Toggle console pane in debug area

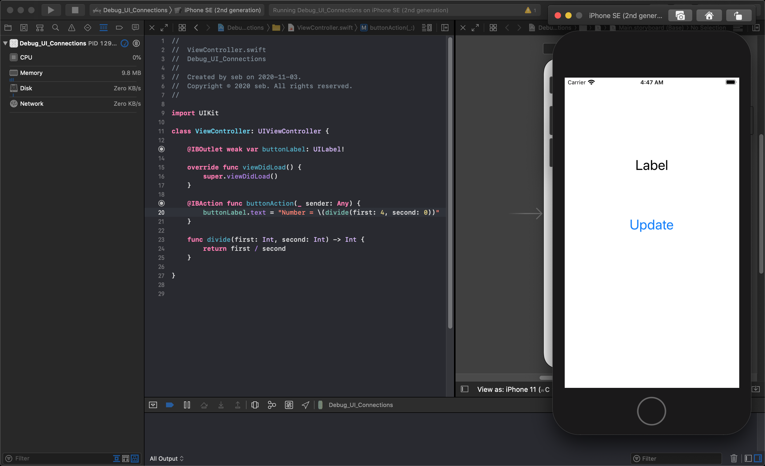758,459
